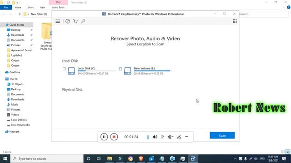Open the recorder annotation pen tool
This screenshot has height=163, width=291.
point(179,137)
